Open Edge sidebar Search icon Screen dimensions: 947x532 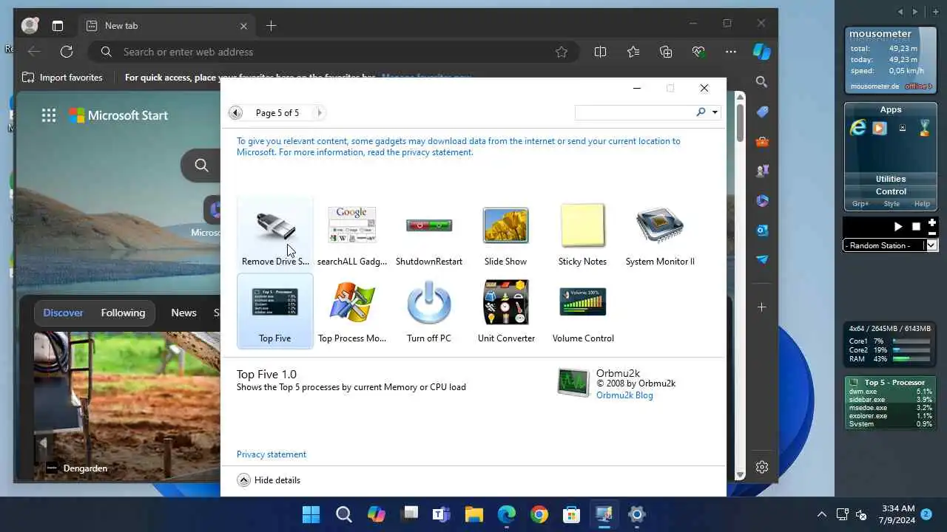762,82
